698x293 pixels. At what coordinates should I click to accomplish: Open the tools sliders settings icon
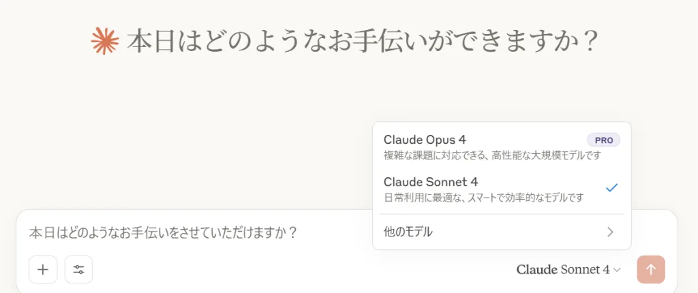pos(79,269)
